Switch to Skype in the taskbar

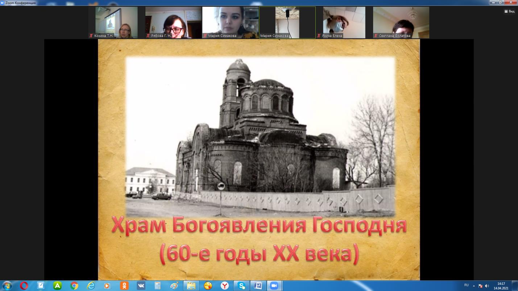(241, 286)
